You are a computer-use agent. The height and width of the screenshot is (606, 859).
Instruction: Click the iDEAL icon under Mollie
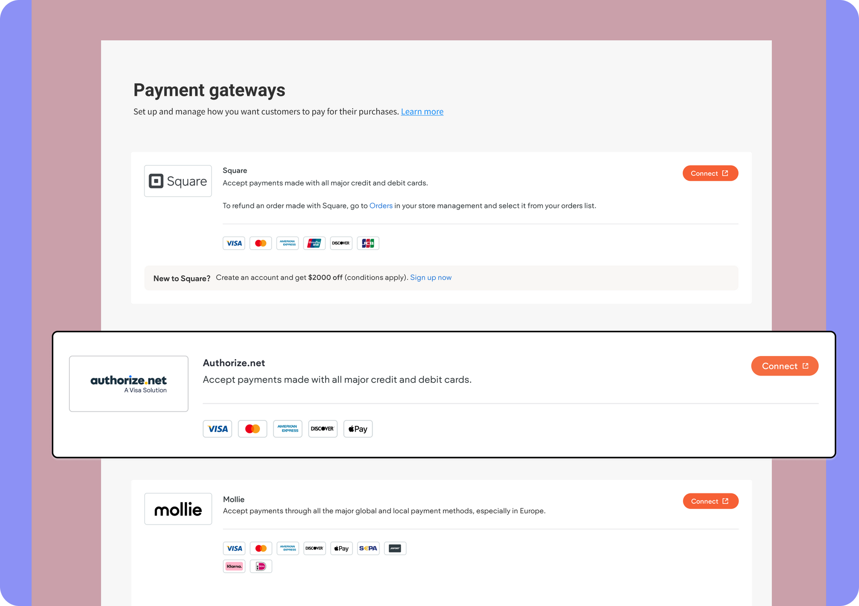tap(261, 567)
